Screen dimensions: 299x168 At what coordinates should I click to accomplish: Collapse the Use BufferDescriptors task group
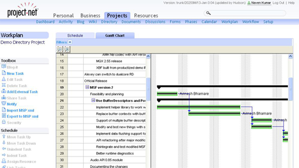coord(93,100)
